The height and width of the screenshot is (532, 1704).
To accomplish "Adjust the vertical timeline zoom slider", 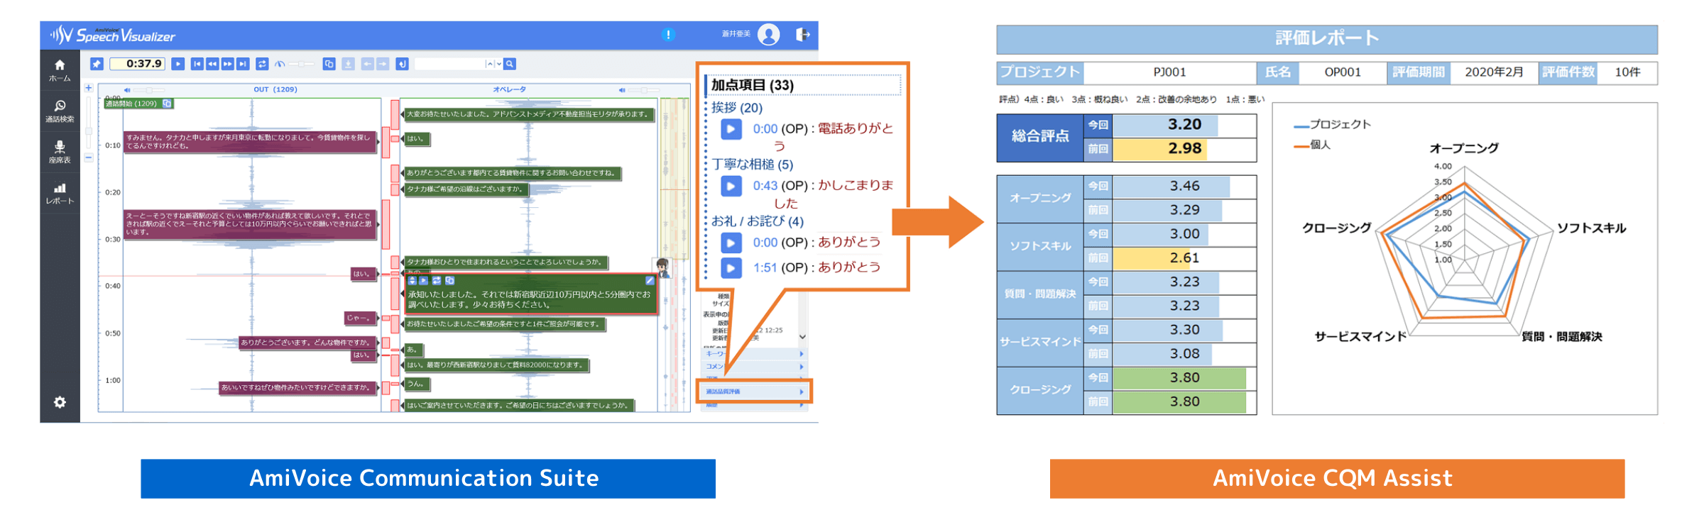I will point(89,122).
